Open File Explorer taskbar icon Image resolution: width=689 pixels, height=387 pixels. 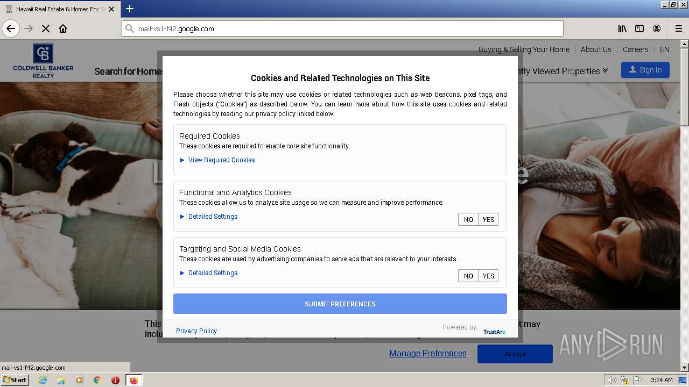point(61,380)
